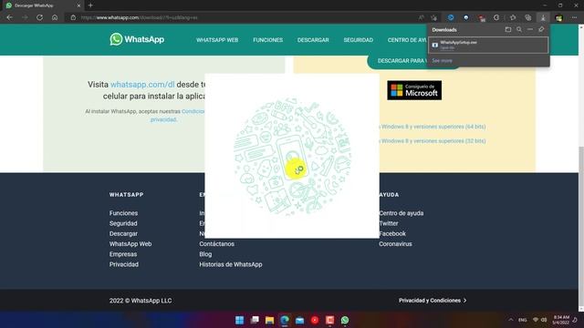
Task: Open Mail app from taskbar
Action: tap(300, 320)
